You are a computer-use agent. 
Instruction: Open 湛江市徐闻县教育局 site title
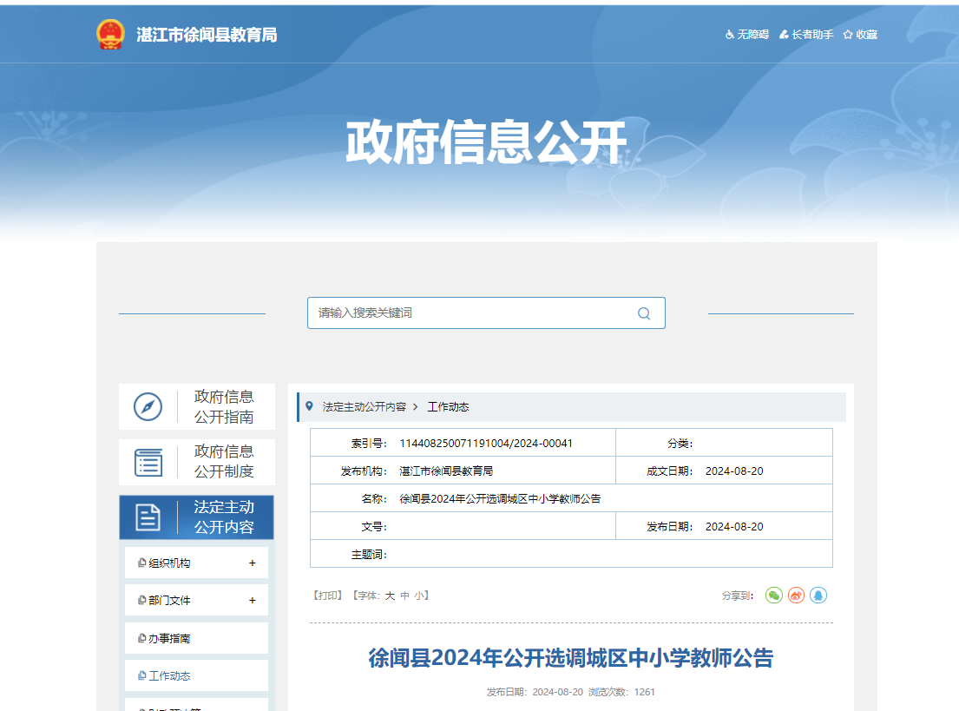pos(207,35)
